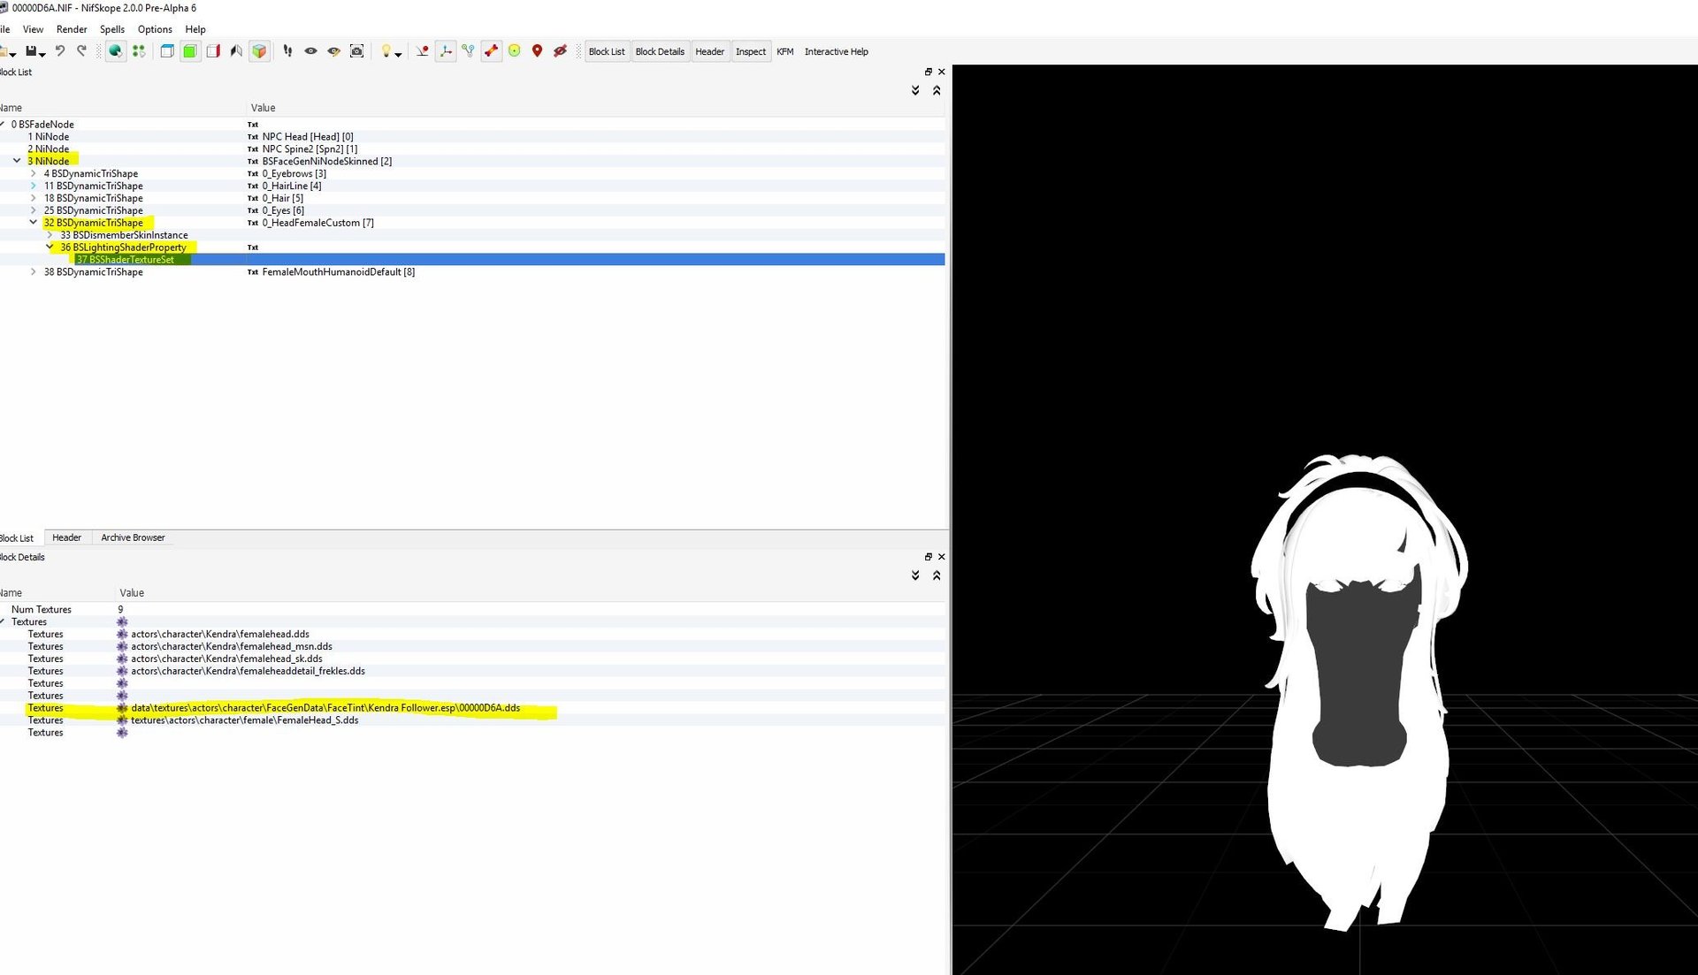The width and height of the screenshot is (1698, 975).
Task: Open the Help menu
Action: tap(195, 29)
